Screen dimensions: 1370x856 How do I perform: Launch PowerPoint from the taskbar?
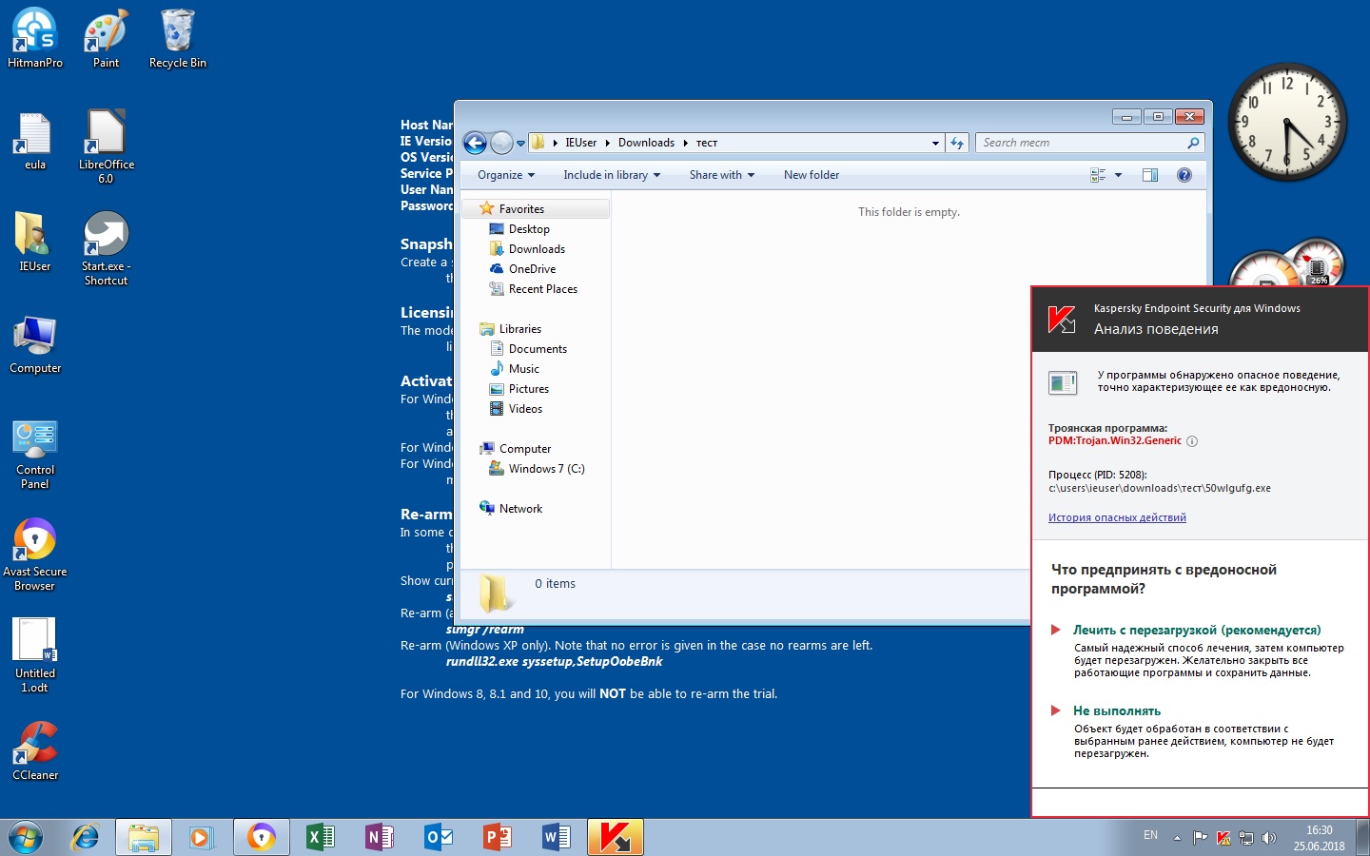coord(498,837)
